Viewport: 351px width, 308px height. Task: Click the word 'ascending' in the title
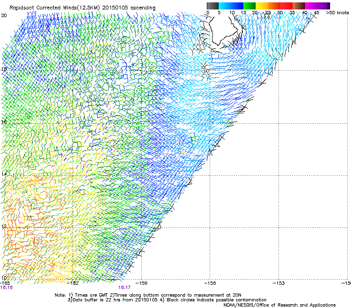tap(143, 8)
